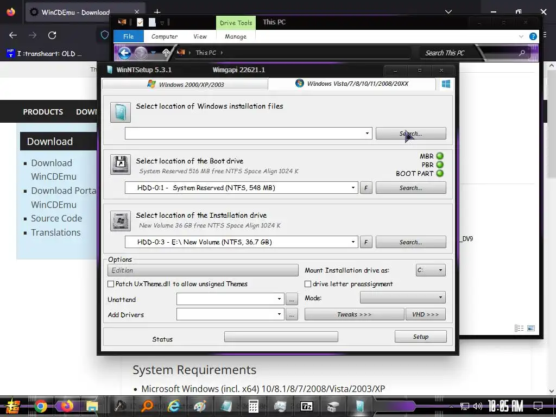Open the Mode dropdown
The width and height of the screenshot is (556, 417).
pyautogui.click(x=403, y=298)
